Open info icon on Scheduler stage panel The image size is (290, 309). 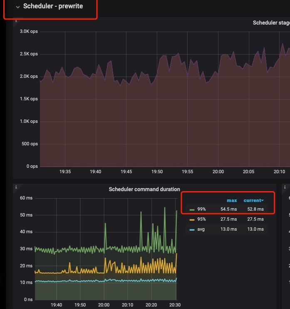(x=16, y=20)
